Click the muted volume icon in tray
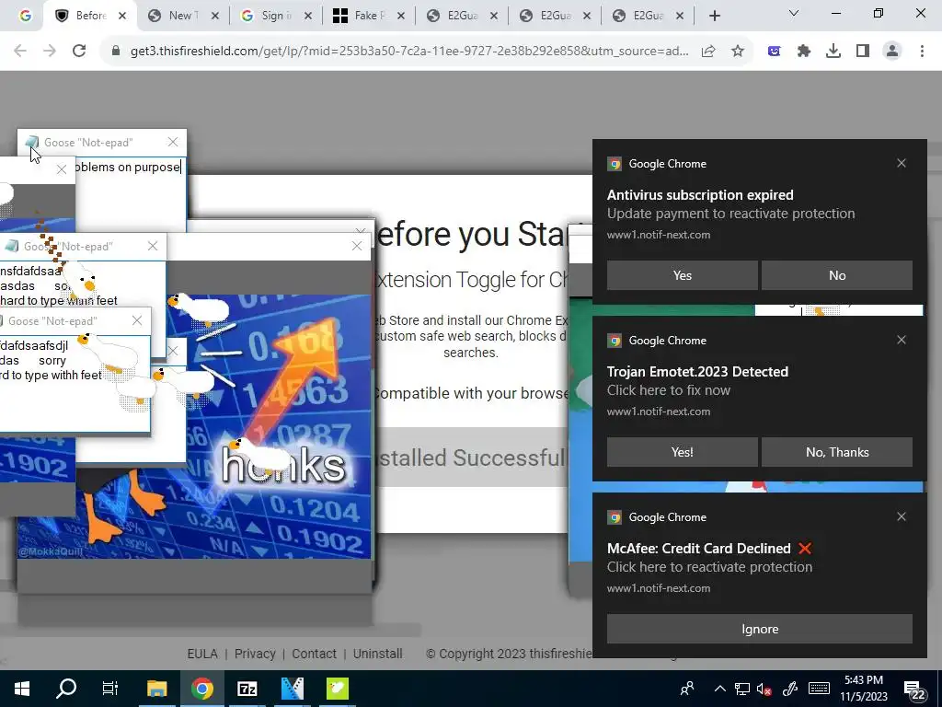942x707 pixels. 764,689
